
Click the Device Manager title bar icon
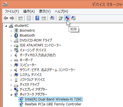pyautogui.click(x=5, y=4)
